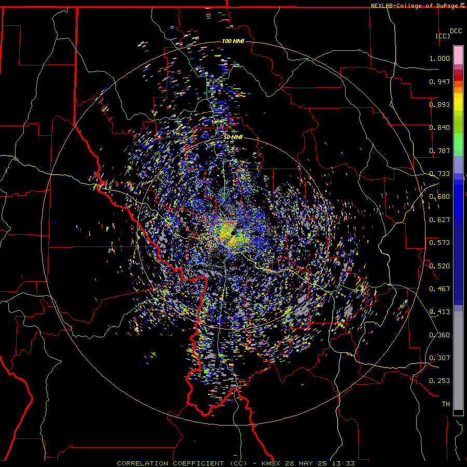Click the 0.520 legend value
Viewport: 467px width, 467px height.
(439, 266)
